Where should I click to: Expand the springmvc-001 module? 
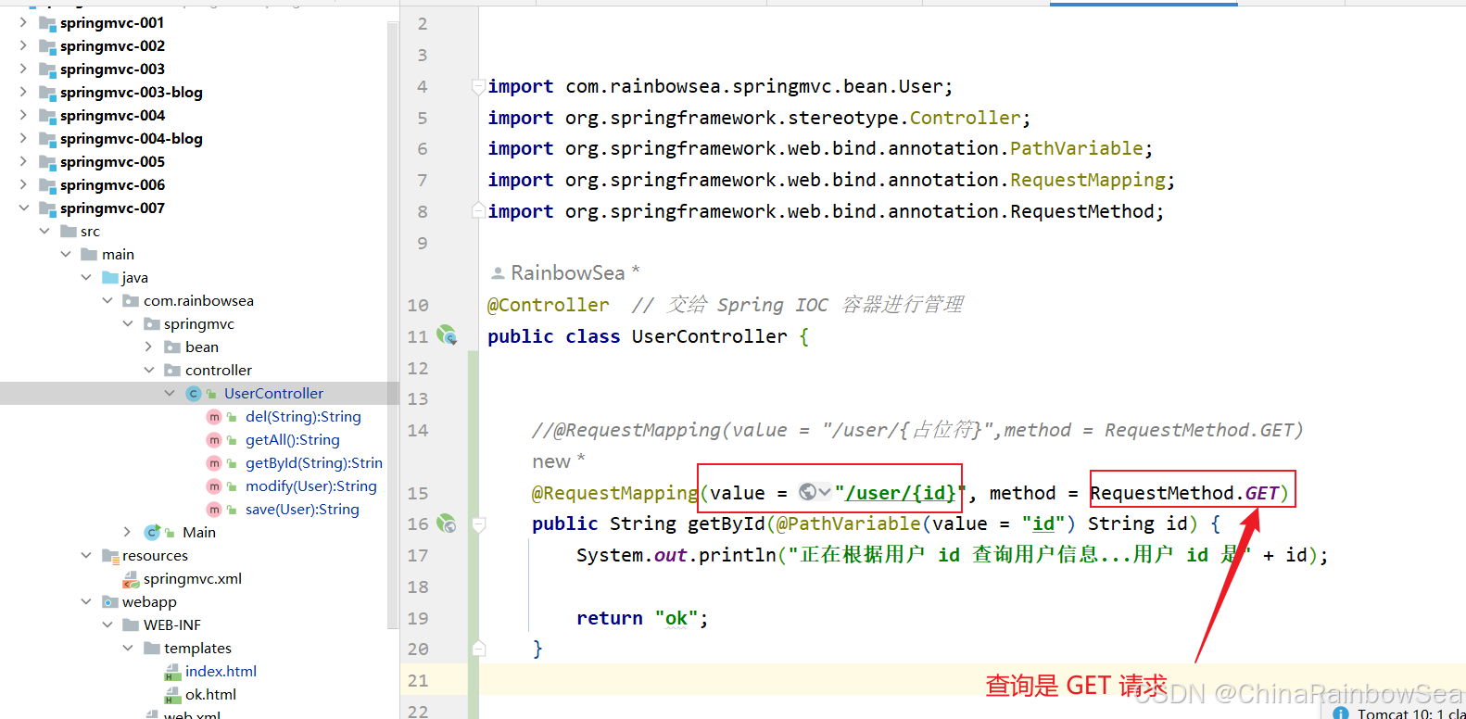pyautogui.click(x=23, y=22)
